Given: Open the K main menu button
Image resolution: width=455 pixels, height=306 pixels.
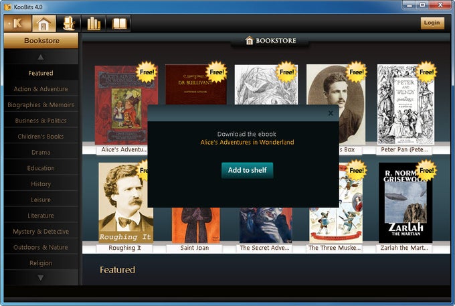Looking at the screenshot, I should pos(17,23).
